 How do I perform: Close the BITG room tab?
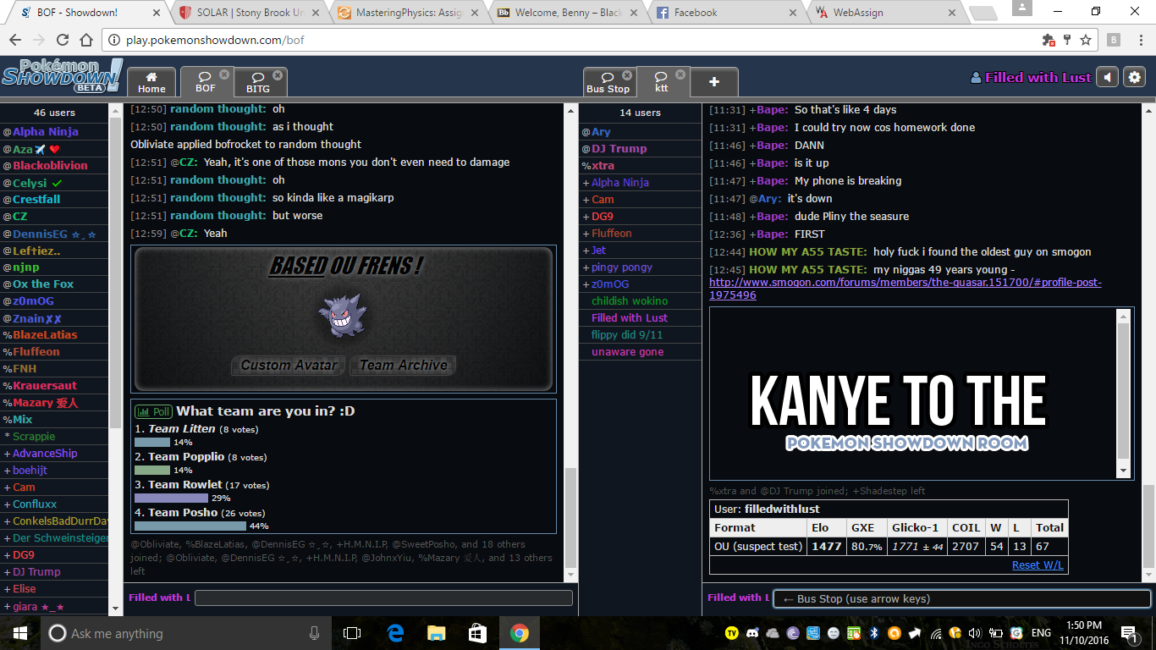point(278,74)
